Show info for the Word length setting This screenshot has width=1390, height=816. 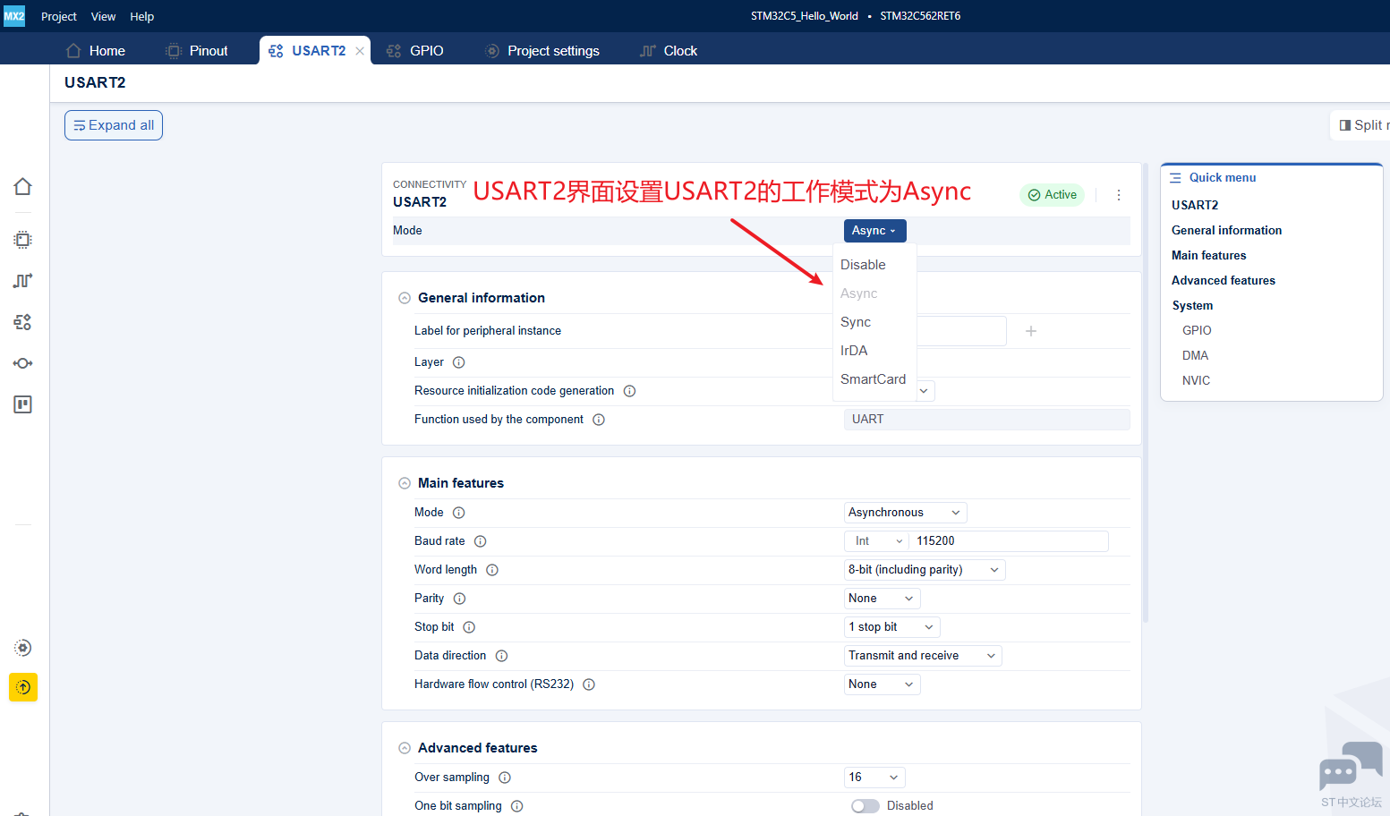pos(492,570)
